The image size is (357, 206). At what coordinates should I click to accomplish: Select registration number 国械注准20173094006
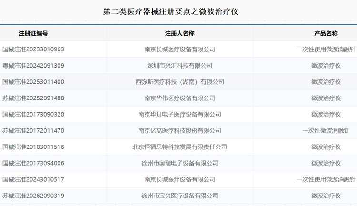33,163
